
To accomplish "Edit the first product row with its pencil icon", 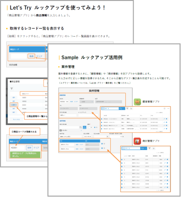I will 165,159.
